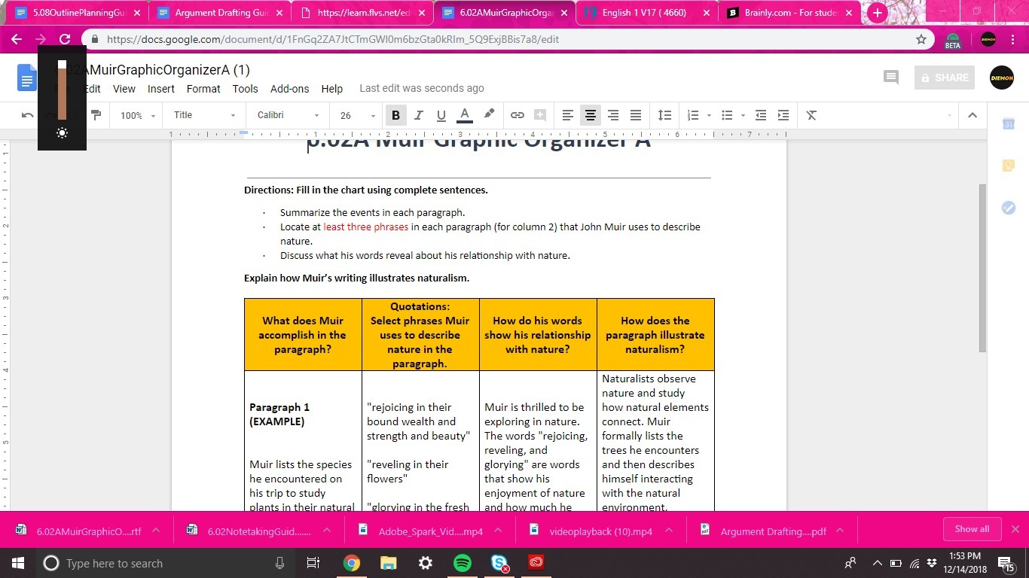Open Skype from the taskbar

(499, 563)
